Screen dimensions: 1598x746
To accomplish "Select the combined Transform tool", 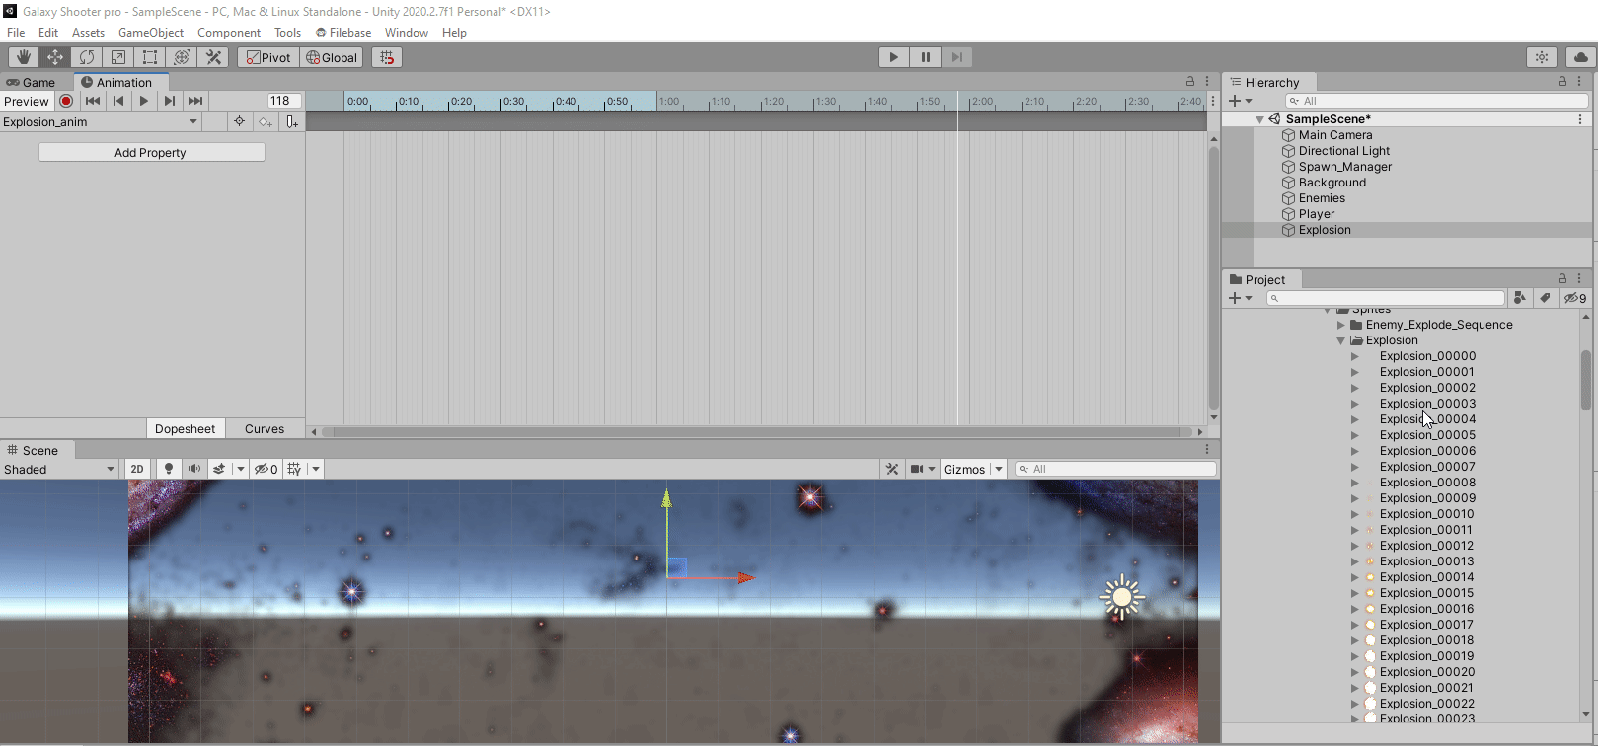I will click(181, 57).
